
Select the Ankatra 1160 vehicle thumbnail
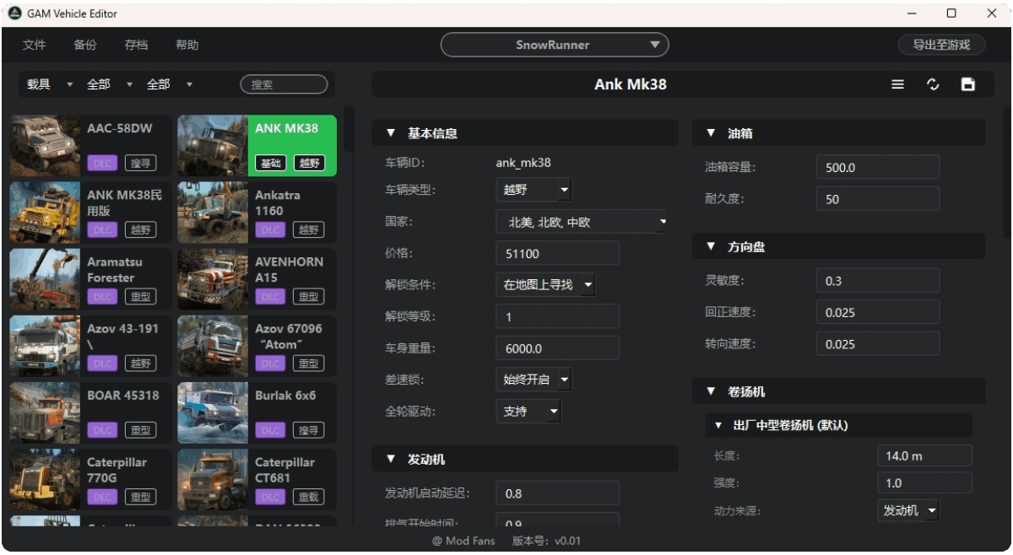[x=212, y=212]
